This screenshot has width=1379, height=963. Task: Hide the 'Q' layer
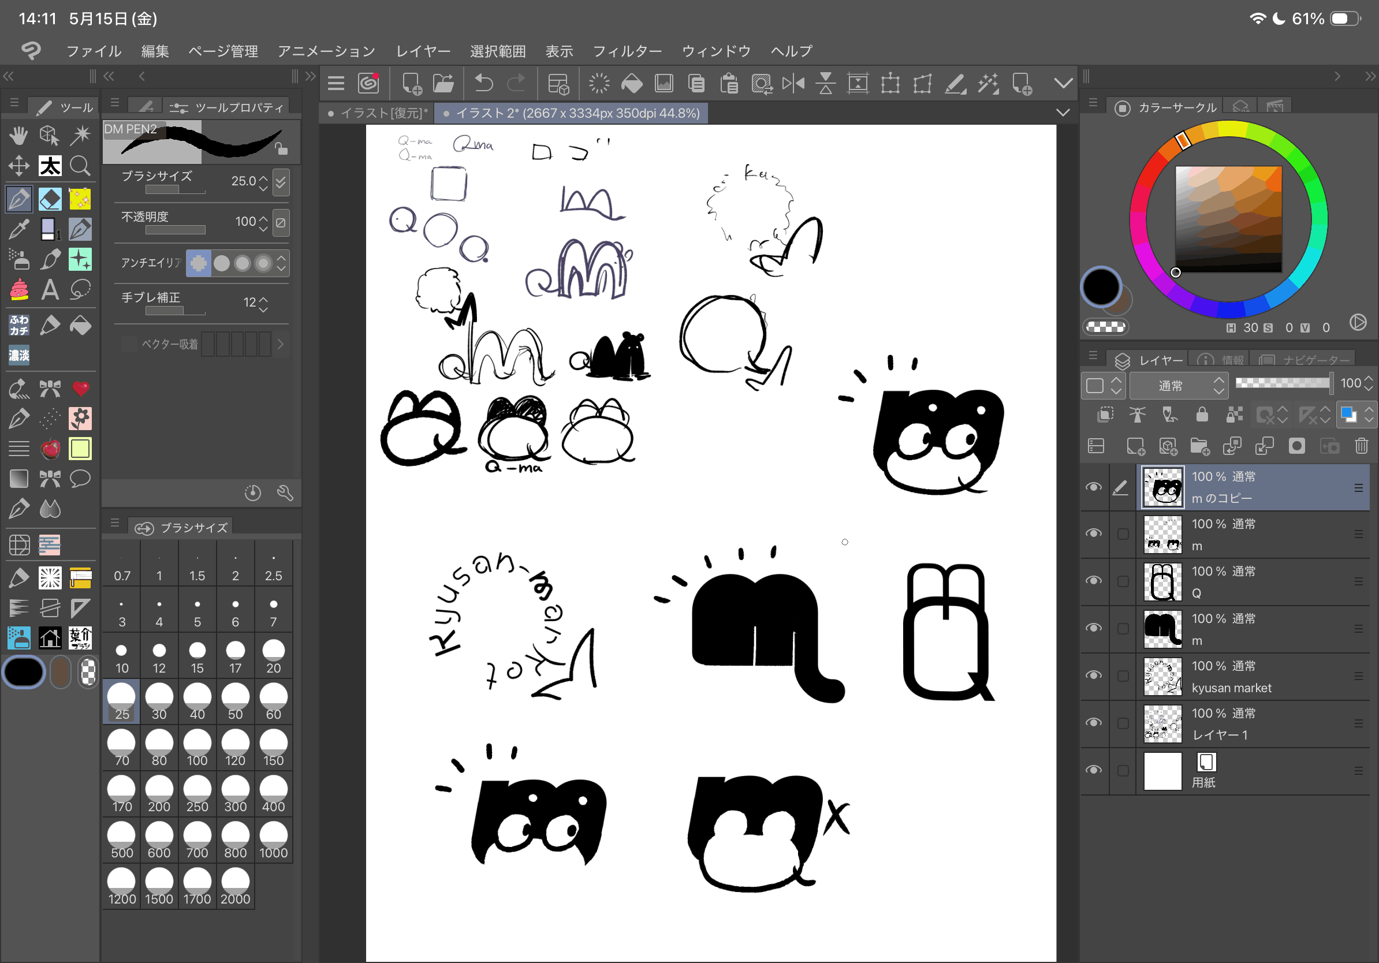1094,581
